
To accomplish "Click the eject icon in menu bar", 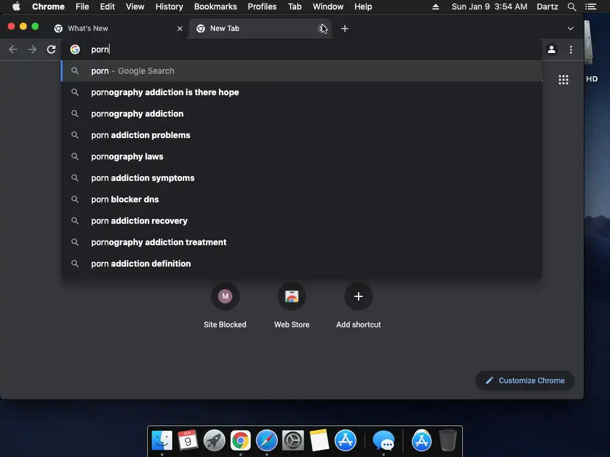I will [x=435, y=7].
